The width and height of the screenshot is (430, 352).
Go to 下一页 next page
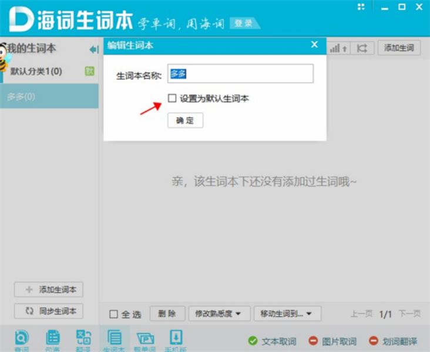tap(409, 313)
